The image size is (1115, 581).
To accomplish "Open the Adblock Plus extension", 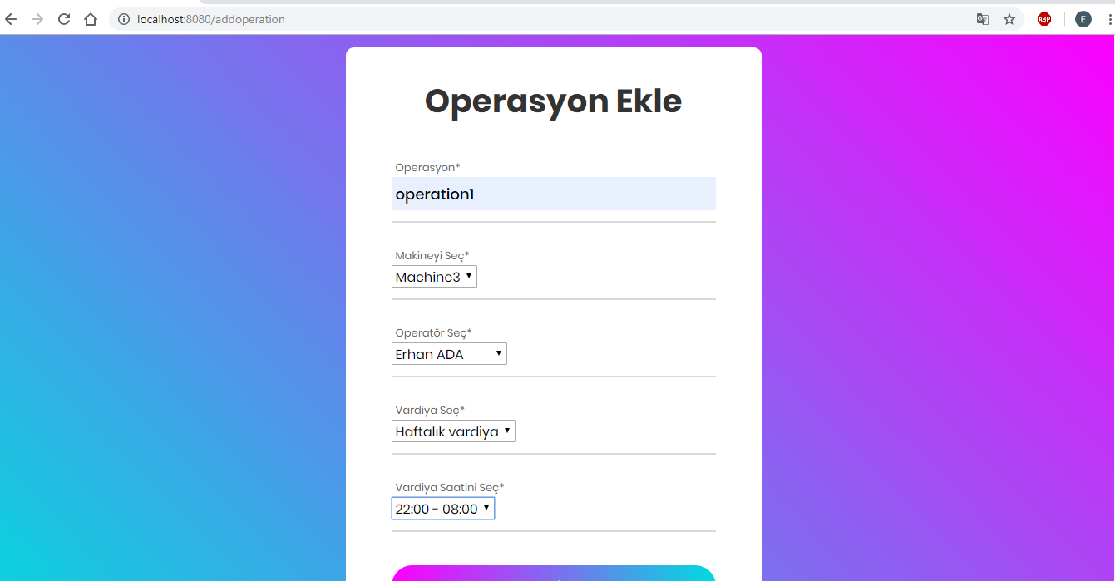I will [1044, 19].
